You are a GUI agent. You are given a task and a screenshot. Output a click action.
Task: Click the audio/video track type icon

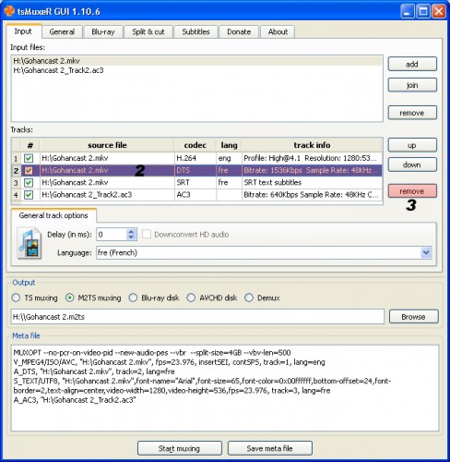click(30, 243)
